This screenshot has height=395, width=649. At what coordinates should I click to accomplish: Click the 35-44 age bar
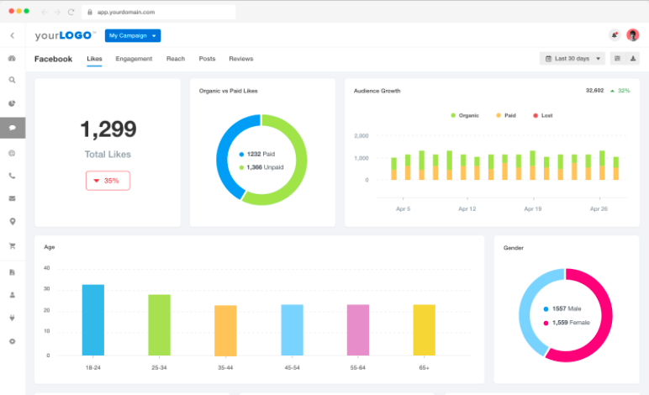pyautogui.click(x=225, y=330)
